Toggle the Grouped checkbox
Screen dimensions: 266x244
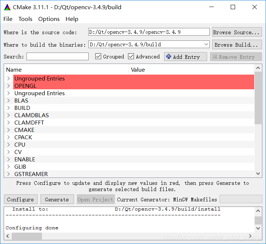coord(98,57)
